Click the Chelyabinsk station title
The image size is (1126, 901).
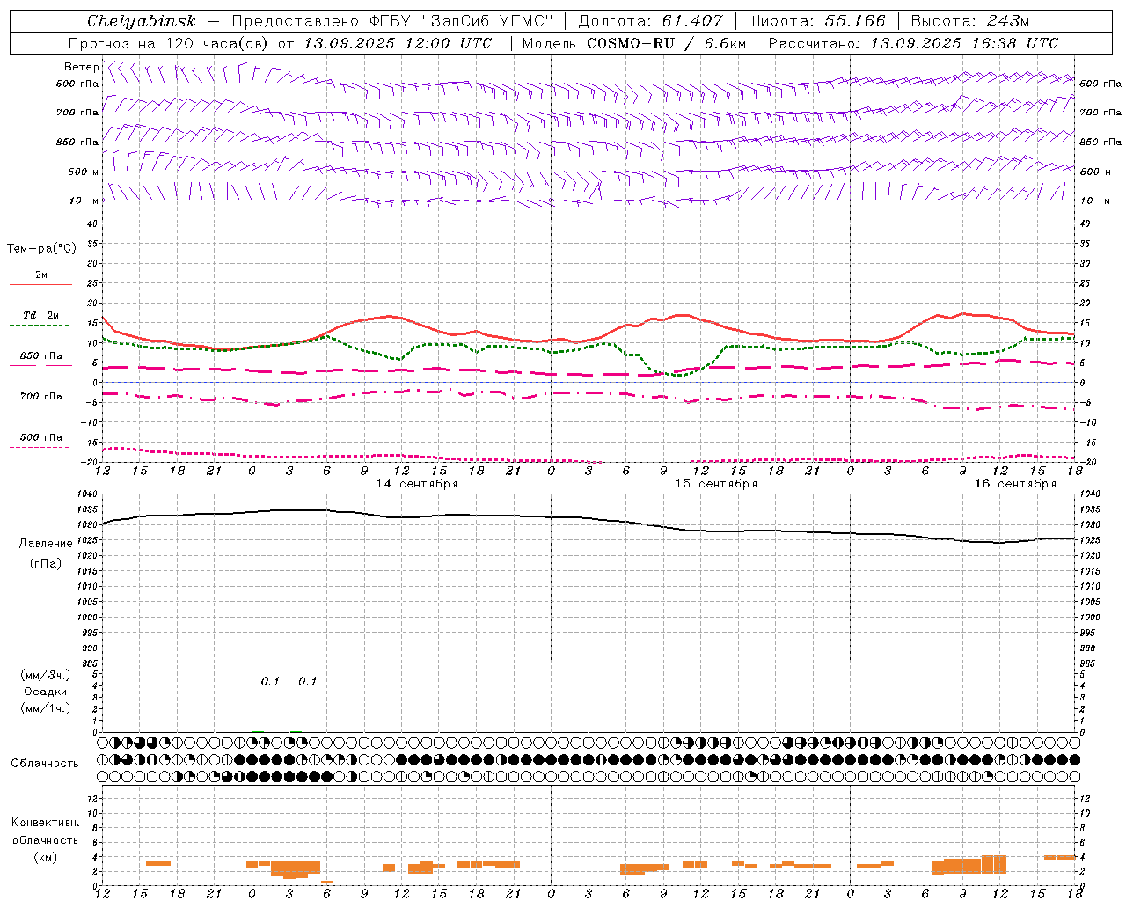click(141, 20)
